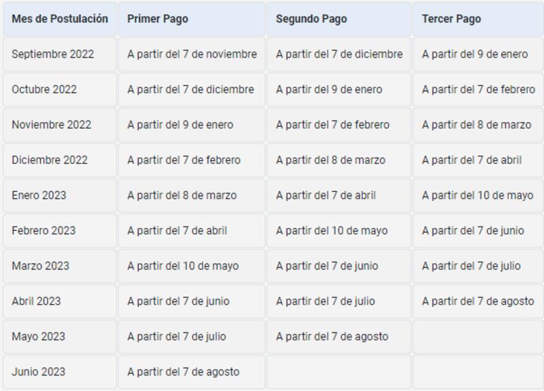The width and height of the screenshot is (544, 391).
Task: Click the Tercer Pago cell for Abril 2023
Action: [477, 301]
